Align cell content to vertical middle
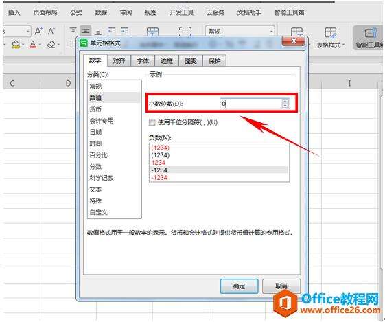The height and width of the screenshot is (322, 385). click(x=86, y=31)
